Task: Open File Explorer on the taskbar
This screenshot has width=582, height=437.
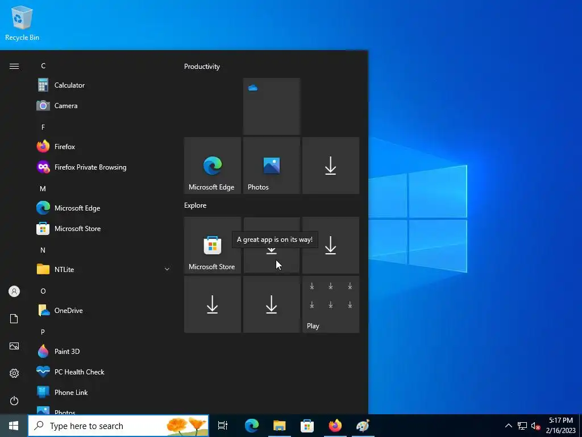Action: click(280, 426)
